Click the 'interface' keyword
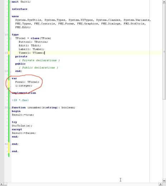 pyautogui.click(x=19, y=9)
